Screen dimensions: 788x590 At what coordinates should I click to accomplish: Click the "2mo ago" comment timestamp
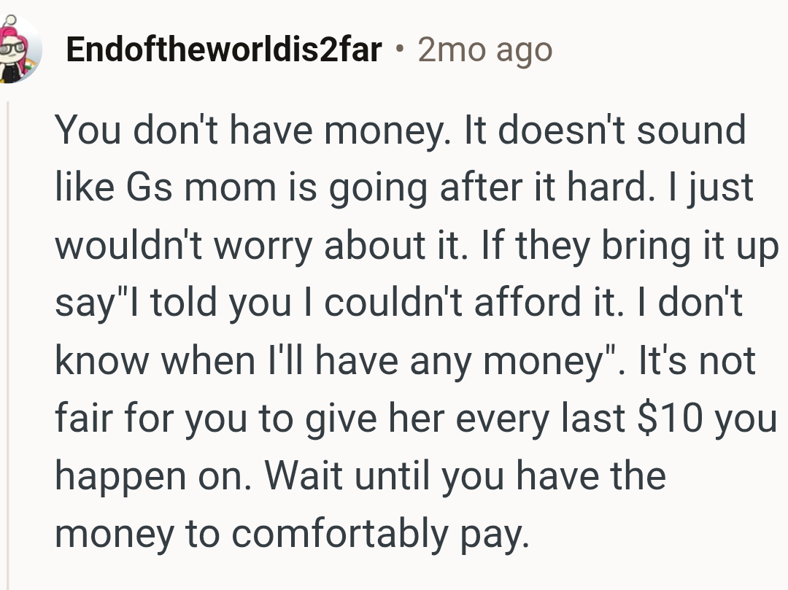coord(485,50)
